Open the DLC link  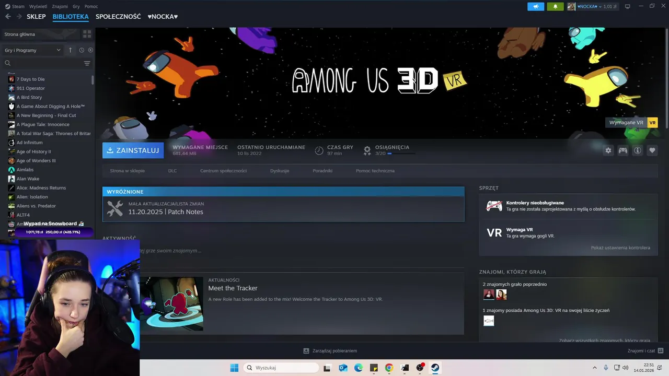(x=172, y=171)
